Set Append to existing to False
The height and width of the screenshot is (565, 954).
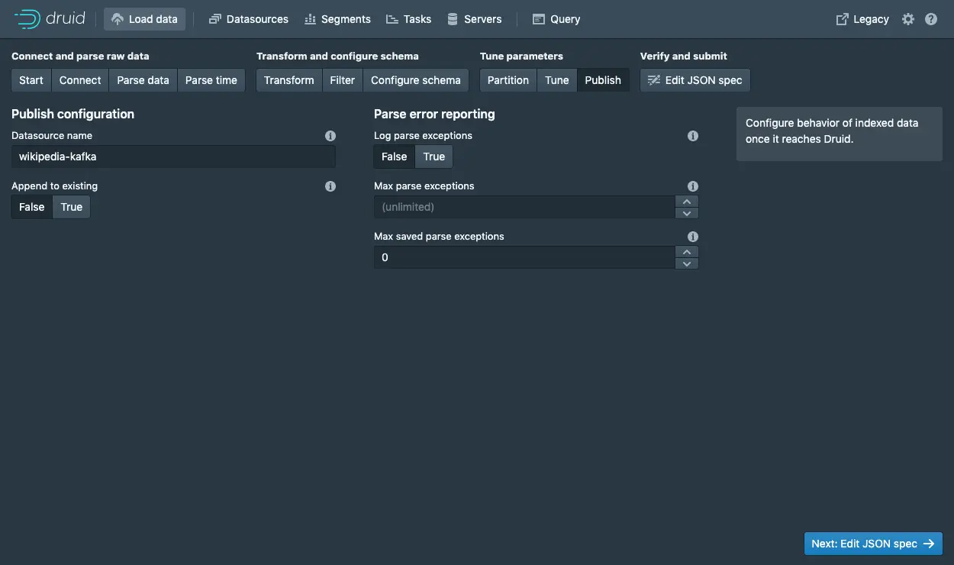coord(32,207)
